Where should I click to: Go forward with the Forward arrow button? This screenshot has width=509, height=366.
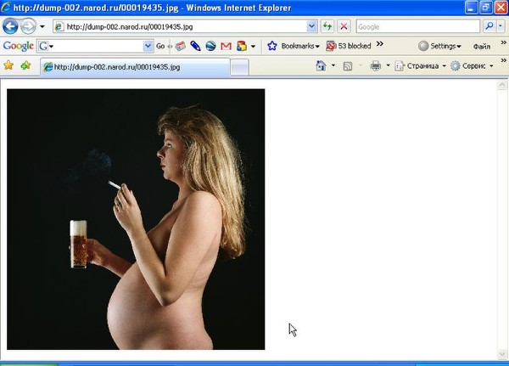tap(28, 26)
